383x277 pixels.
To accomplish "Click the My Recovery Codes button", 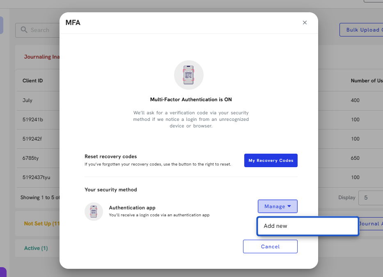I will pyautogui.click(x=271, y=161).
